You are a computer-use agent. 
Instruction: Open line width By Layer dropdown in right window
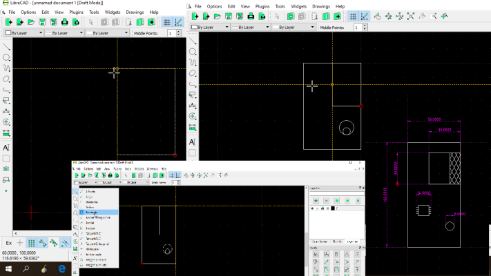[250, 27]
